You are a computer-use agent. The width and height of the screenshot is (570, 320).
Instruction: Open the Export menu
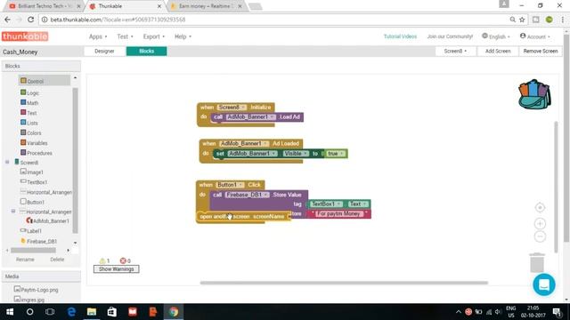coord(154,36)
